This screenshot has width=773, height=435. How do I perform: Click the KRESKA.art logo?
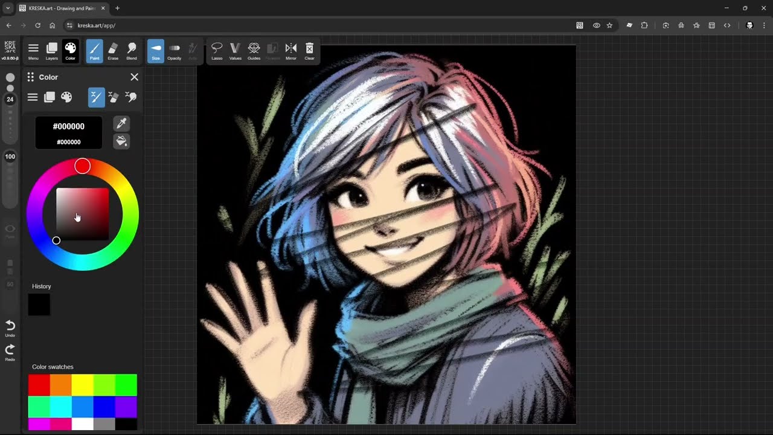pyautogui.click(x=10, y=48)
